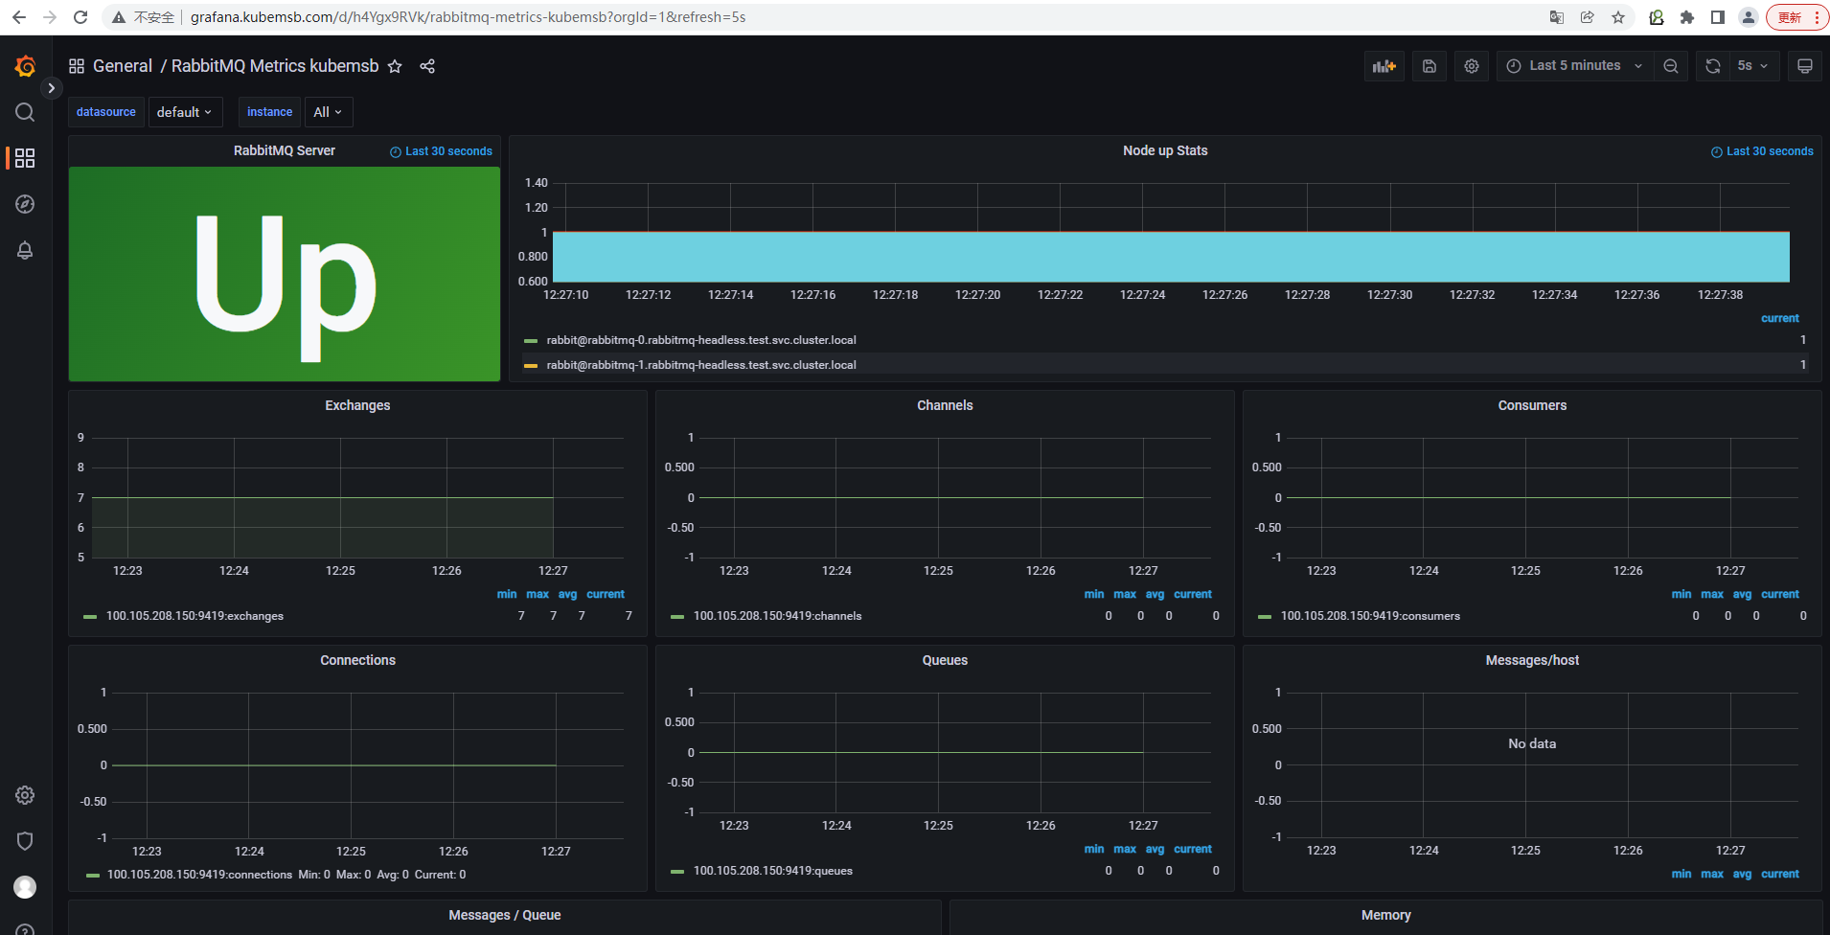This screenshot has width=1830, height=935.
Task: Sort Consumers legend by current
Action: [1780, 594]
